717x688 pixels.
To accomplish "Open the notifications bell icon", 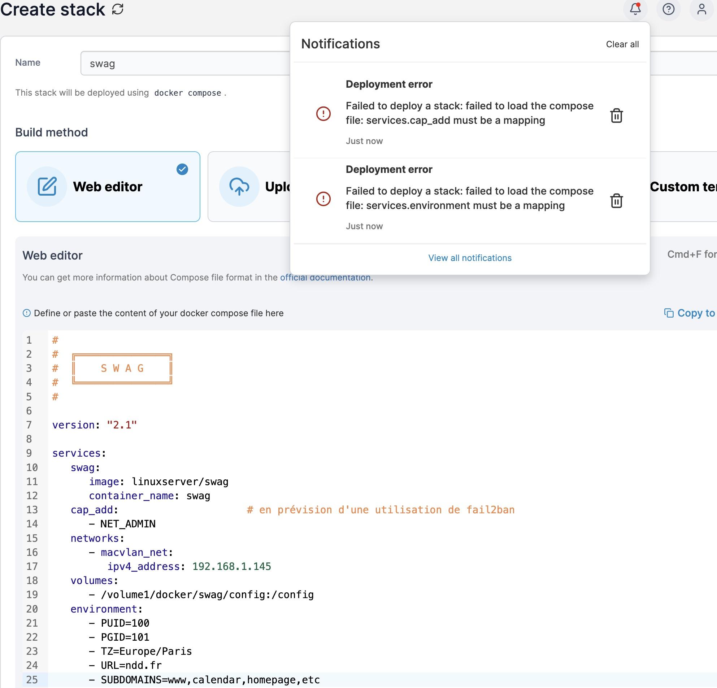I will coord(635,9).
